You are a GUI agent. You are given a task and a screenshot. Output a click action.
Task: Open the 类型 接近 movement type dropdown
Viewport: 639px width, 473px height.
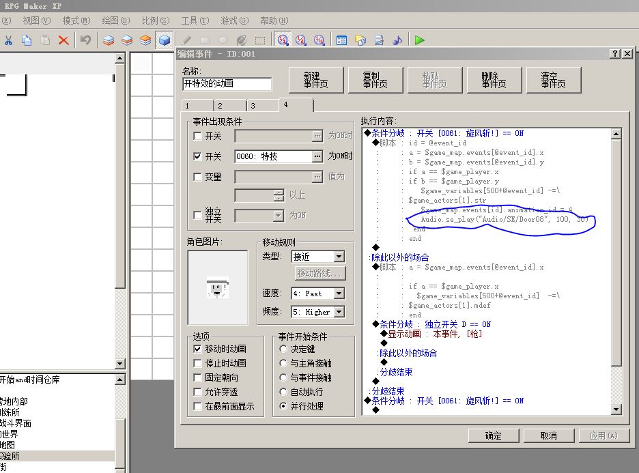(339, 257)
